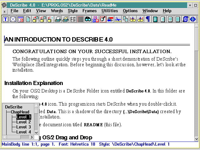The image size is (200, 150).
Task: Open the Options menu
Action: click(x=130, y=11)
